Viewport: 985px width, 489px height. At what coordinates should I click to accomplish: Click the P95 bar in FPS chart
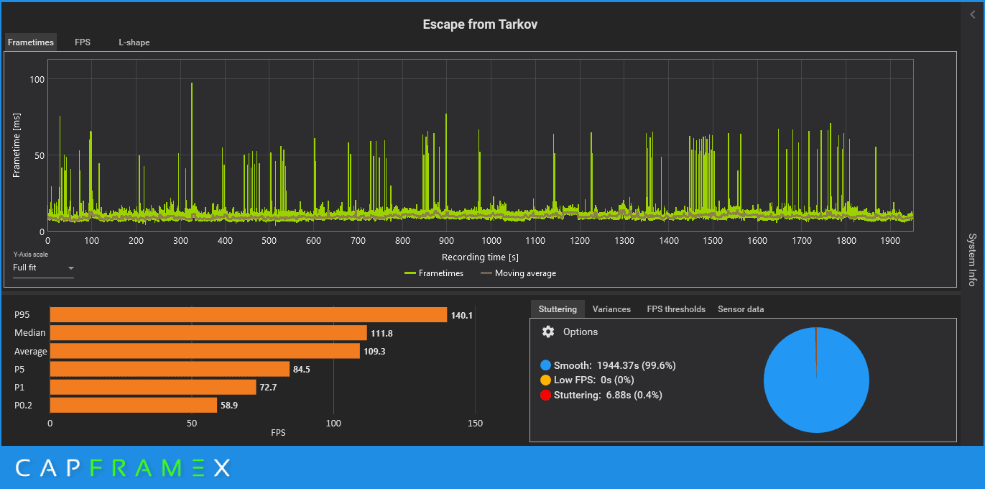[x=249, y=315]
